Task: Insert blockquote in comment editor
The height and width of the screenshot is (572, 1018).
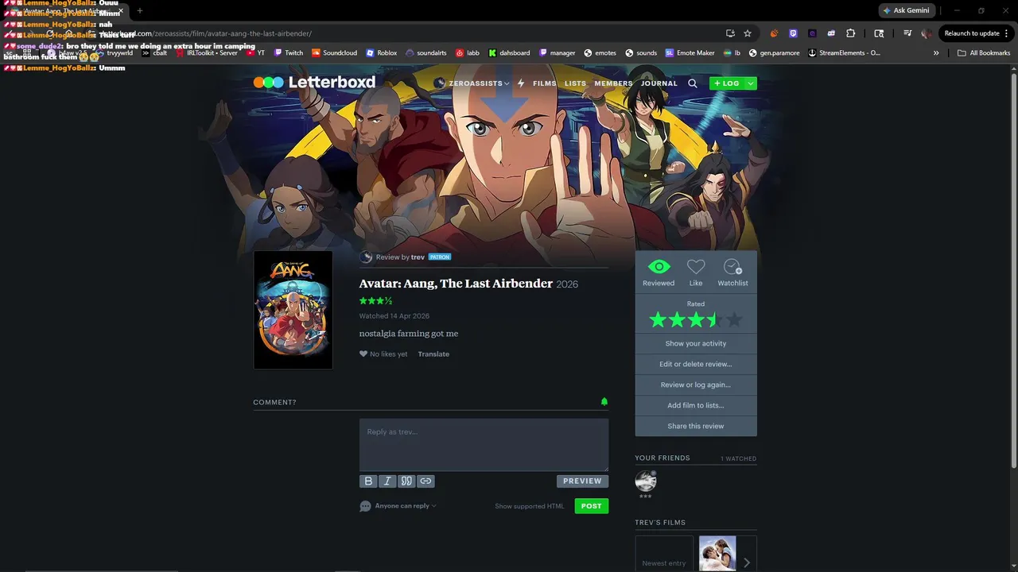Action: click(406, 481)
